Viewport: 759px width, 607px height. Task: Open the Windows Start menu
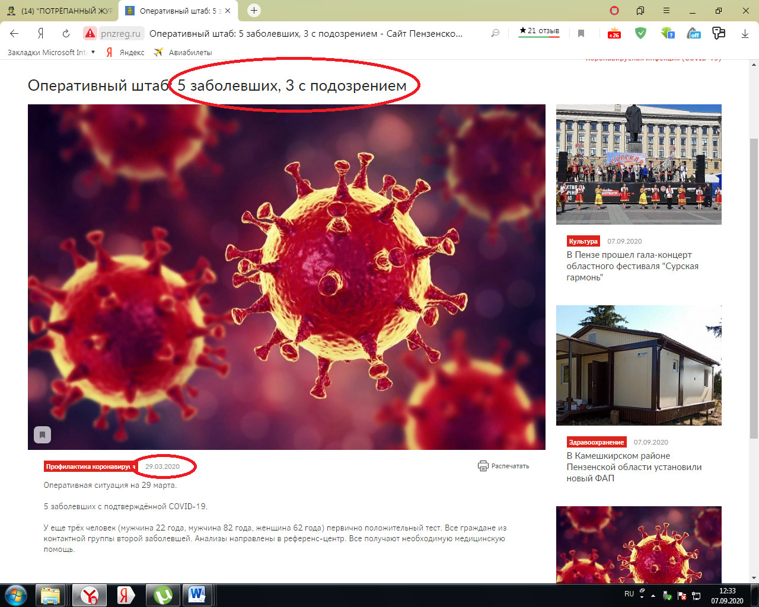[x=15, y=595]
